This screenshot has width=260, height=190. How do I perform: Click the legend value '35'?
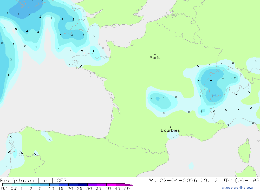tap(99, 188)
